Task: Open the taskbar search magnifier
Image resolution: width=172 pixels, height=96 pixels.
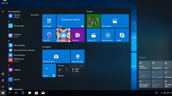Action: coord(9,93)
